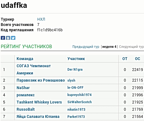The height and width of the screenshot is (121, 144).
Task: Open the НХЛ tournament link
Action: [41, 19]
